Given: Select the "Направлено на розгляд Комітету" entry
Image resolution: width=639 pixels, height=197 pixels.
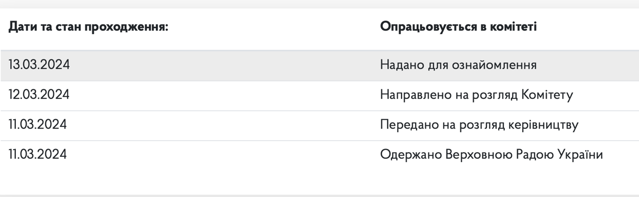Looking at the screenshot, I should click(x=477, y=95).
